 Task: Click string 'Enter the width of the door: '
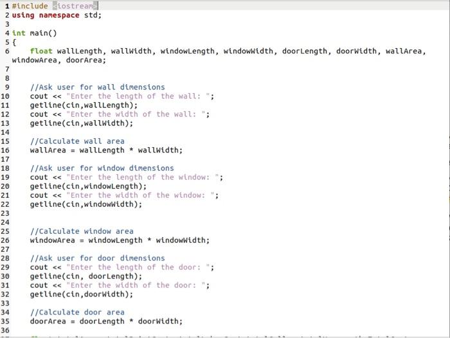pyautogui.click(x=136, y=285)
